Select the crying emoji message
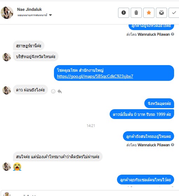The image size is (179, 196). 17,167
